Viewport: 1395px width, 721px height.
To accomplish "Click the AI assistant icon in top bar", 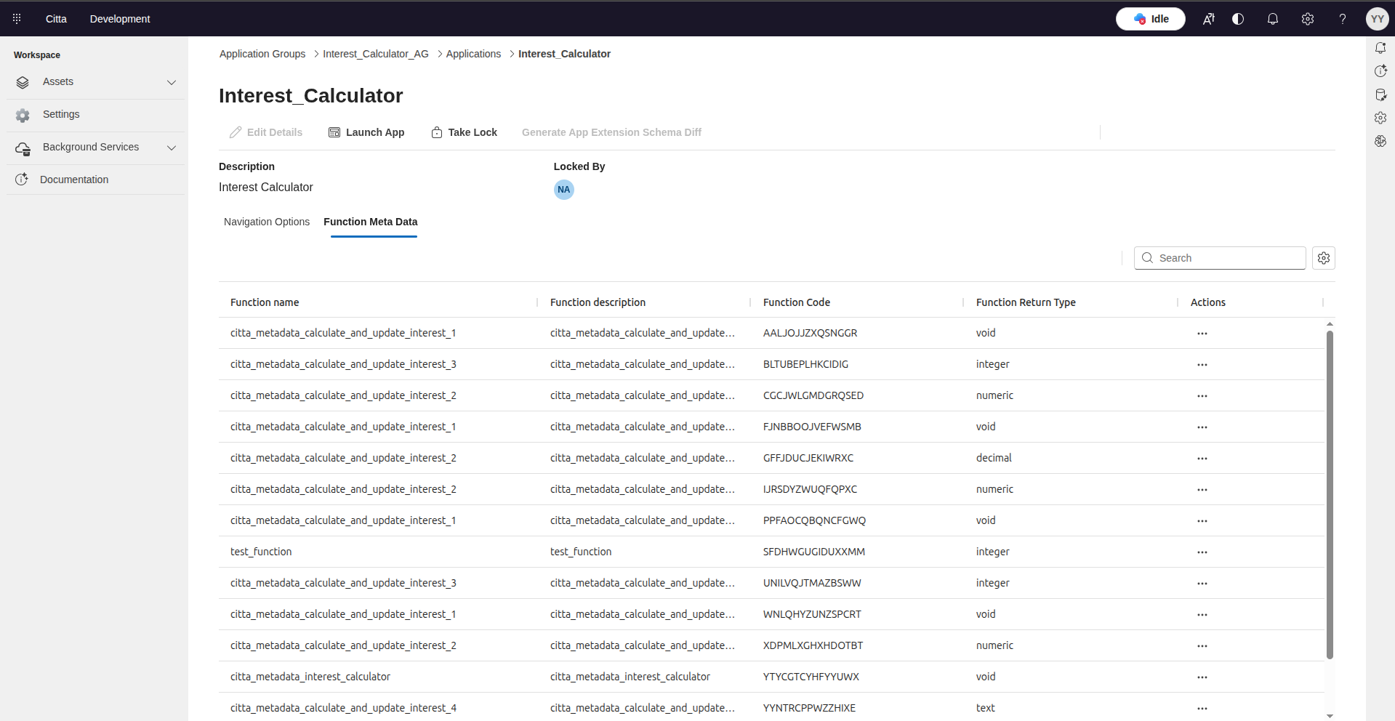I will [1208, 19].
